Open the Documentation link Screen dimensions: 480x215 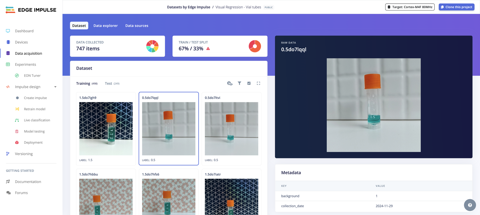tap(28, 182)
